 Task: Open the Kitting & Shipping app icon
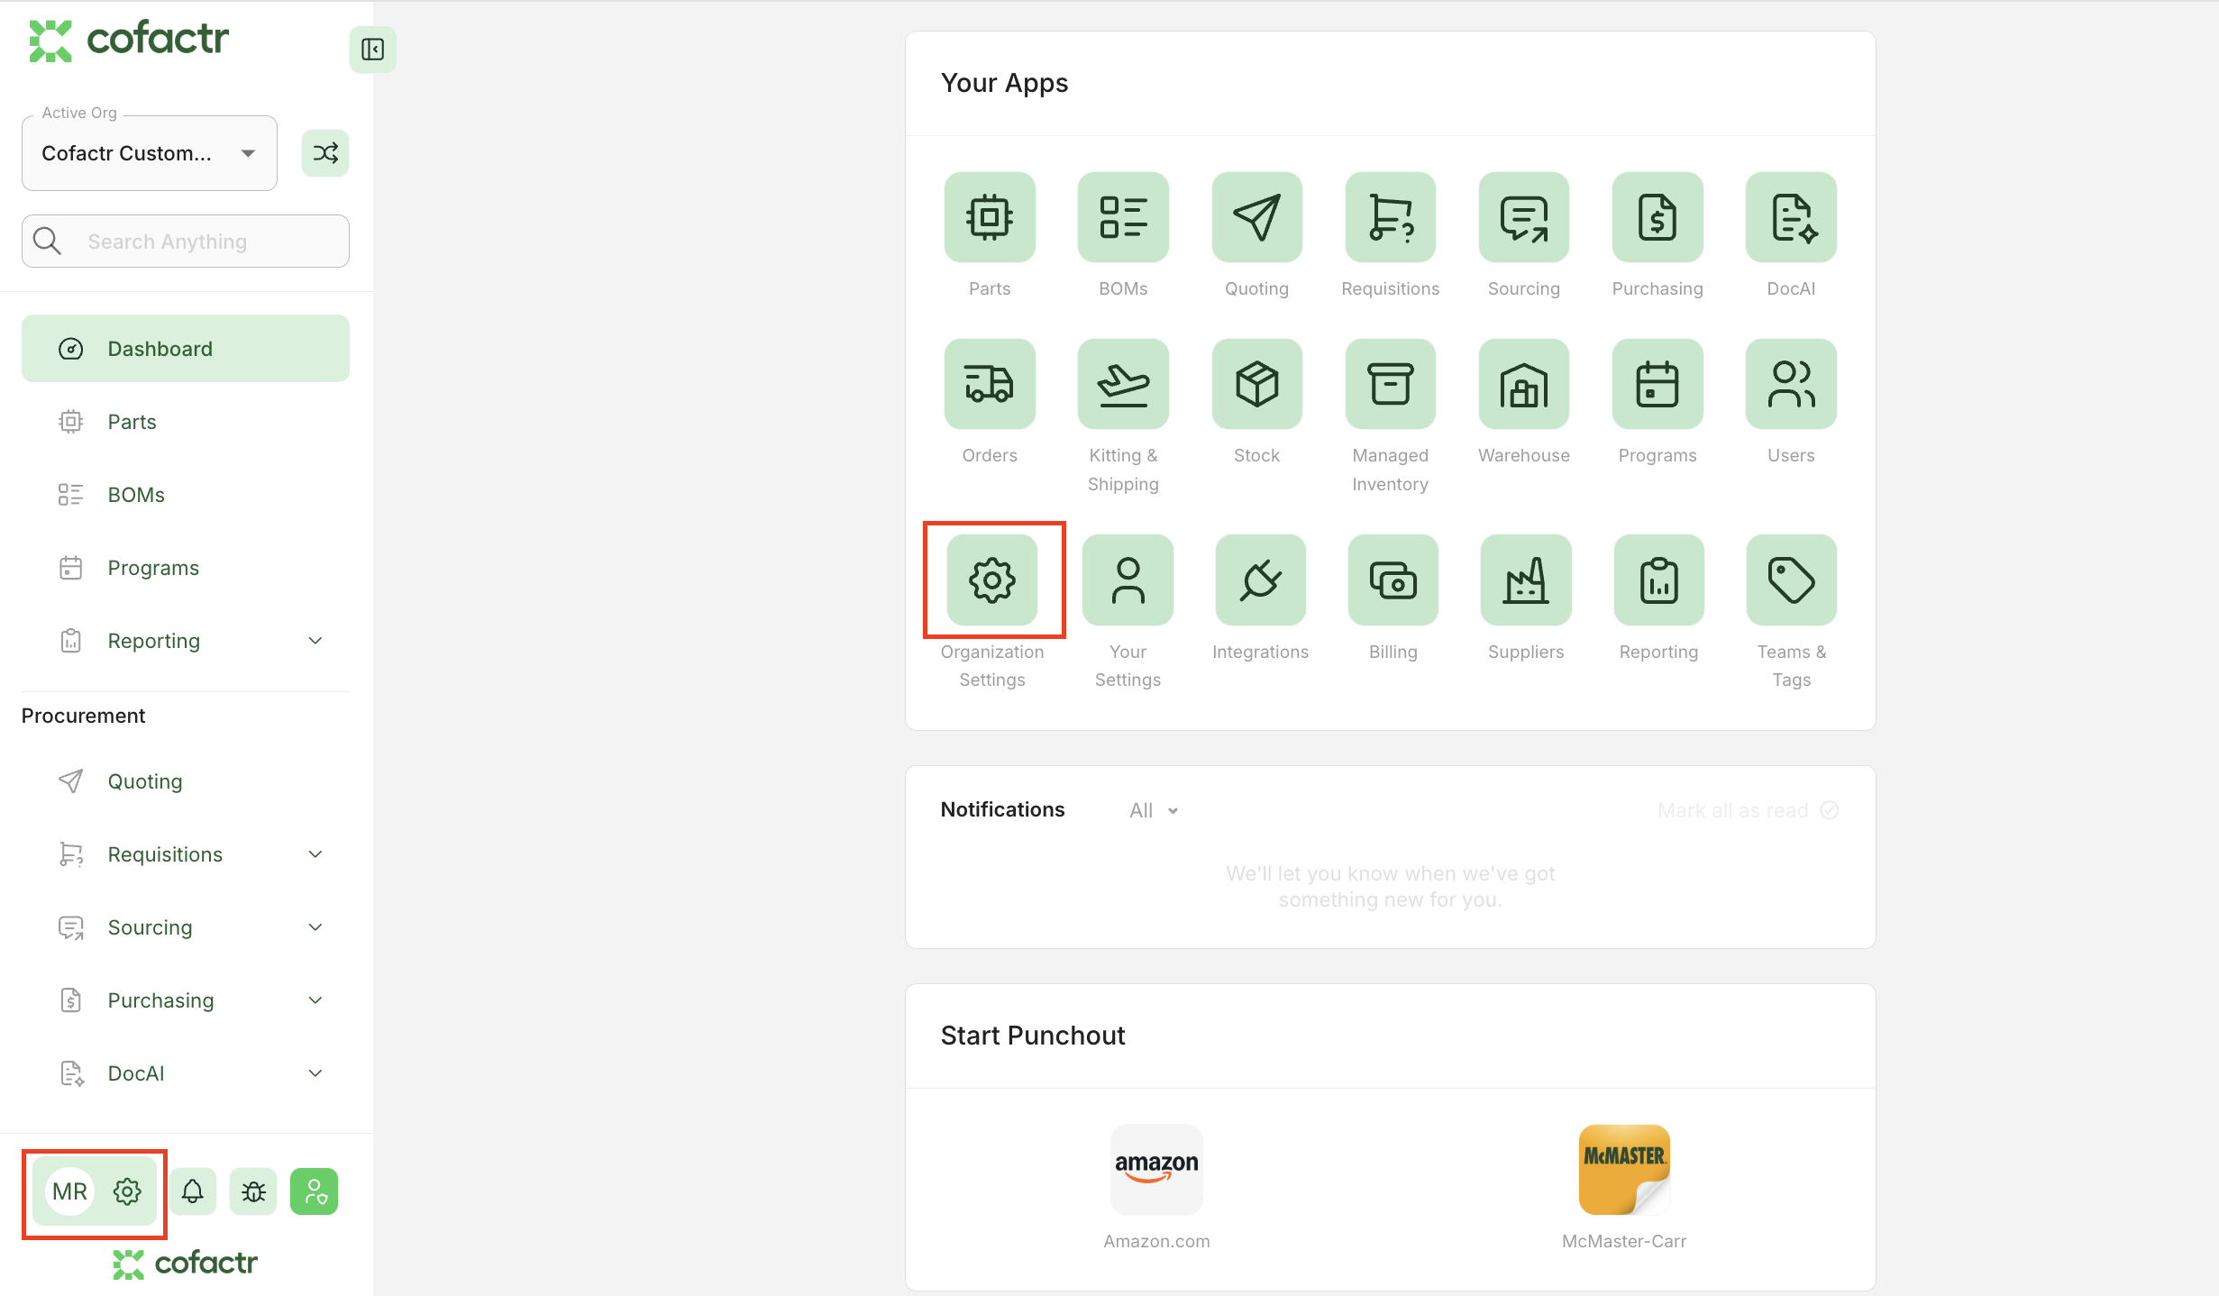[1122, 384]
